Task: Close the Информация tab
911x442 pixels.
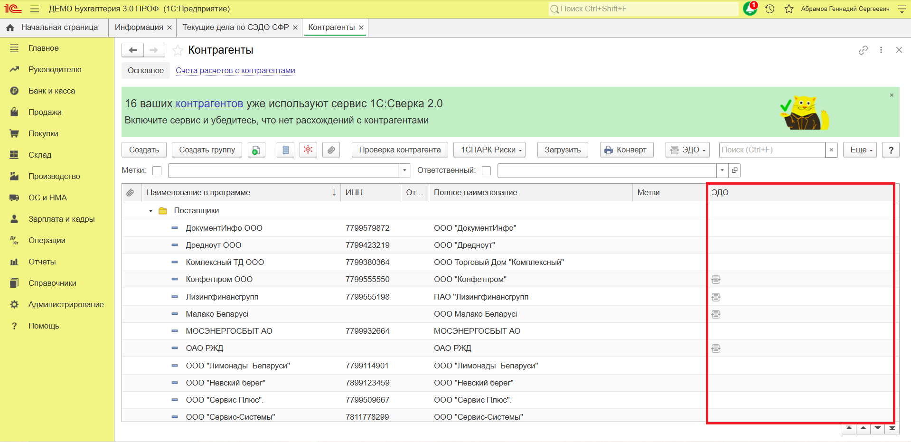Action: point(169,28)
